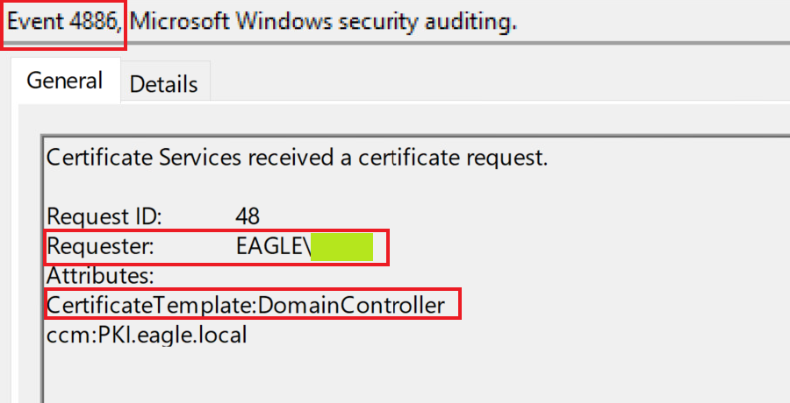
Task: Click the Request ID label
Action: tap(104, 216)
